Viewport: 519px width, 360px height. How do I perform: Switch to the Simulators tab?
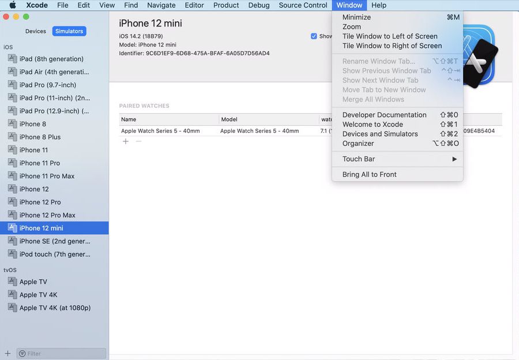pos(69,31)
